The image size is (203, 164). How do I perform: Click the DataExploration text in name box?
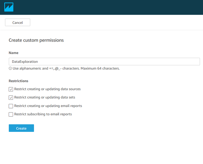point(25,62)
